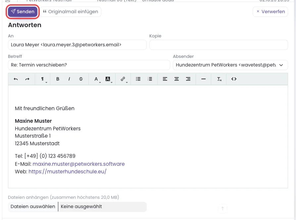The image size is (296, 220).
Task: Place cursor in the empty first editor line
Action: [x=148, y=96]
